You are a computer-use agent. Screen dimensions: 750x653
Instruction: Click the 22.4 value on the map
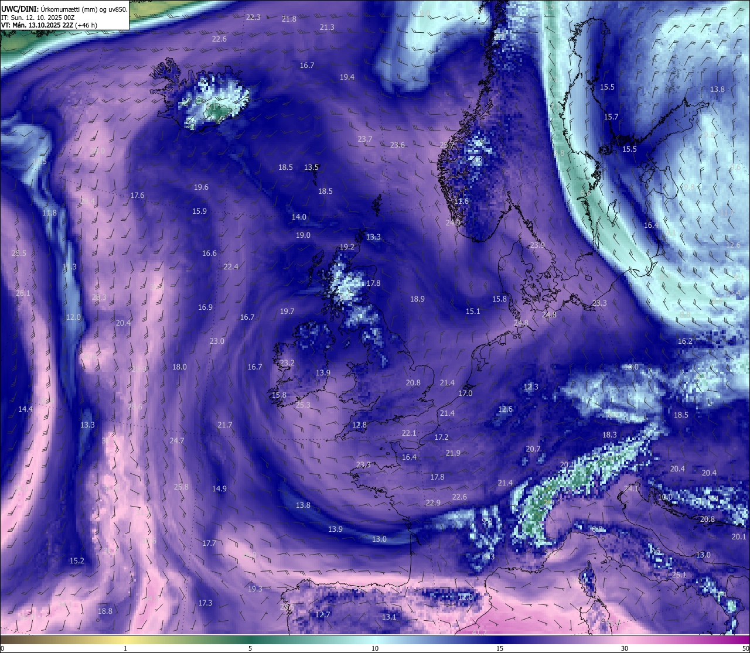click(231, 267)
